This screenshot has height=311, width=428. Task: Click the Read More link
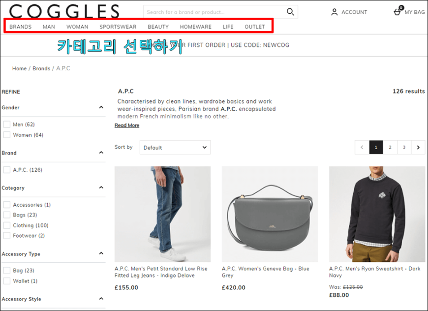pos(127,125)
